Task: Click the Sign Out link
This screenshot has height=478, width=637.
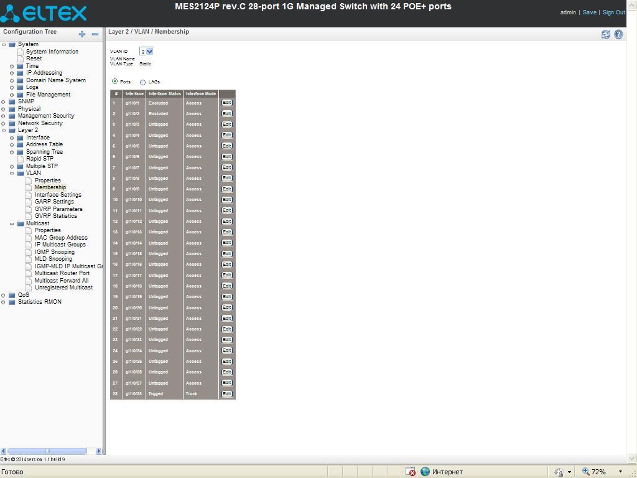Action: [x=613, y=12]
